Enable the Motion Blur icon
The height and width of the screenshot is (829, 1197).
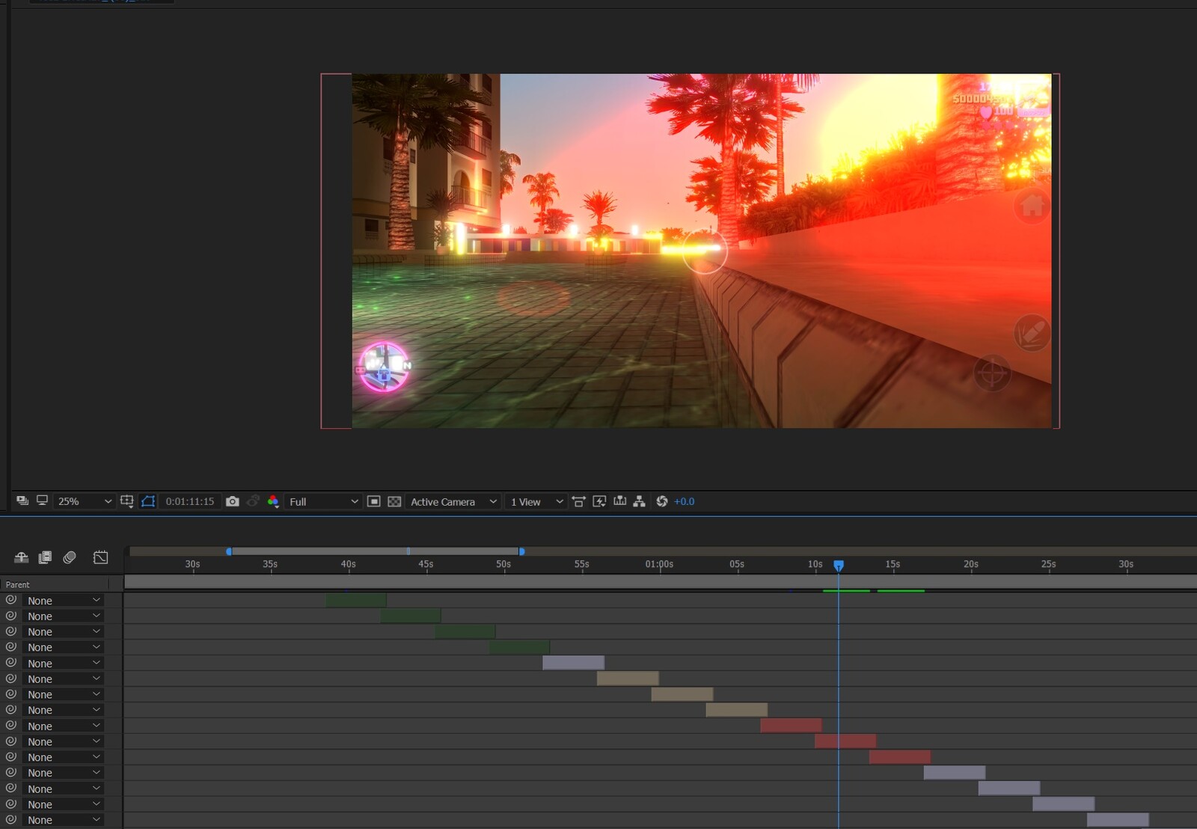70,557
